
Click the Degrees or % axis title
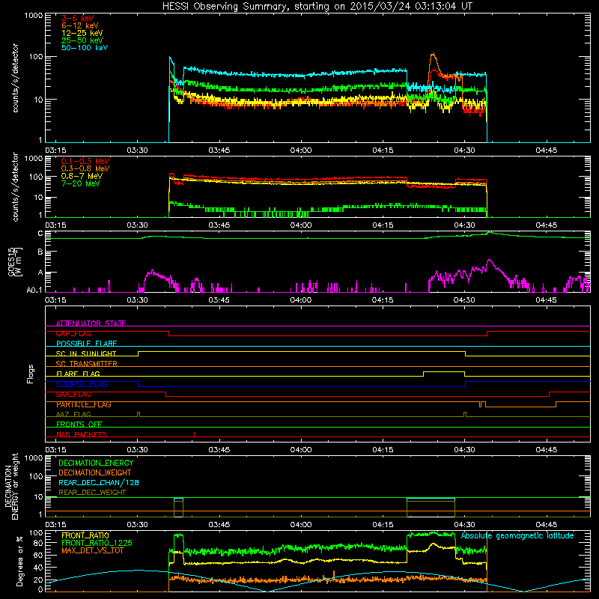tap(19, 562)
